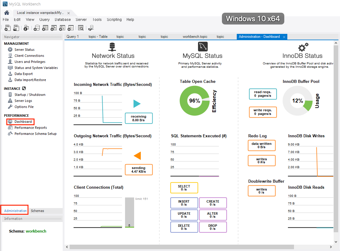This screenshot has width=340, height=251.
Task: Click the Table Open Cache 96% donut
Action: [195, 101]
